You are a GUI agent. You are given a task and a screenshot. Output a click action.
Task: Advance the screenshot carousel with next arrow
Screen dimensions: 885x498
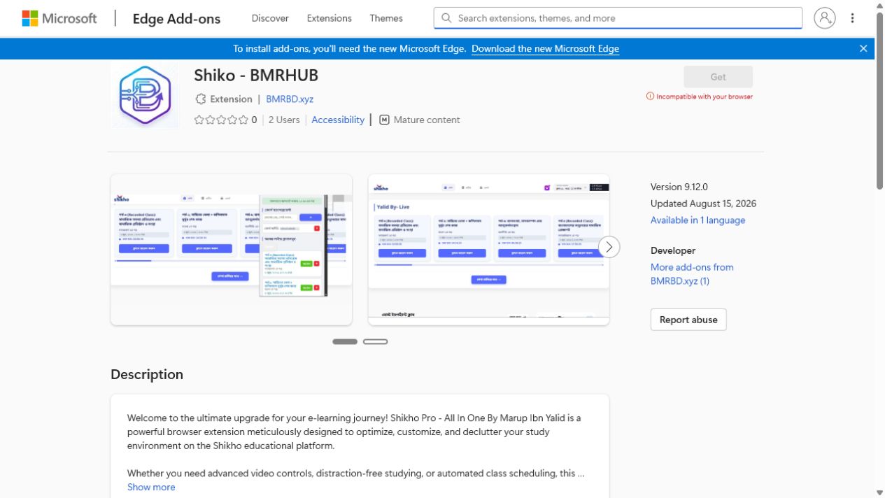coord(609,246)
